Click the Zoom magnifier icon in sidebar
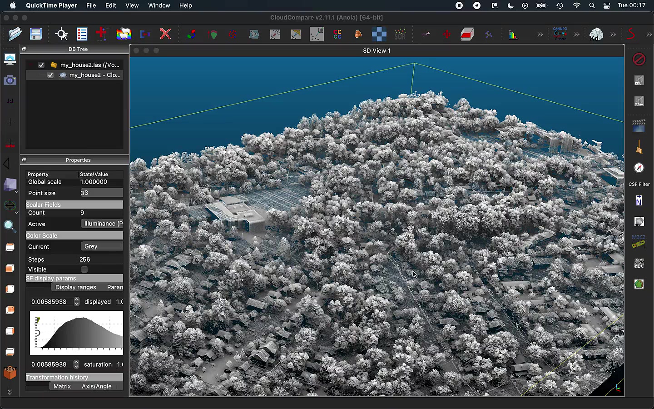Screen dimensions: 654x409 pyautogui.click(x=10, y=226)
